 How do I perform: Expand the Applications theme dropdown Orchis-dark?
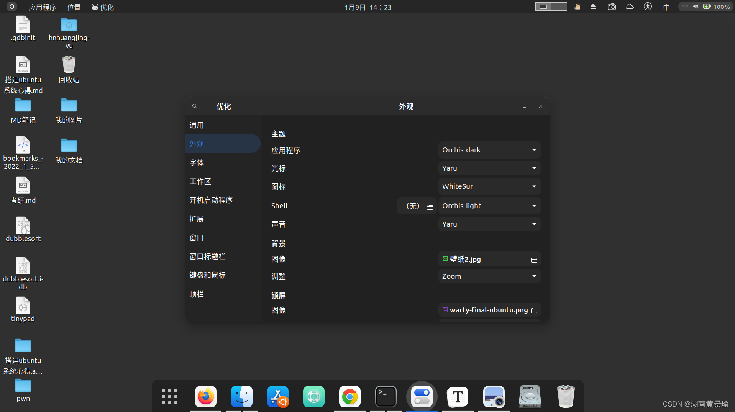[x=489, y=150]
